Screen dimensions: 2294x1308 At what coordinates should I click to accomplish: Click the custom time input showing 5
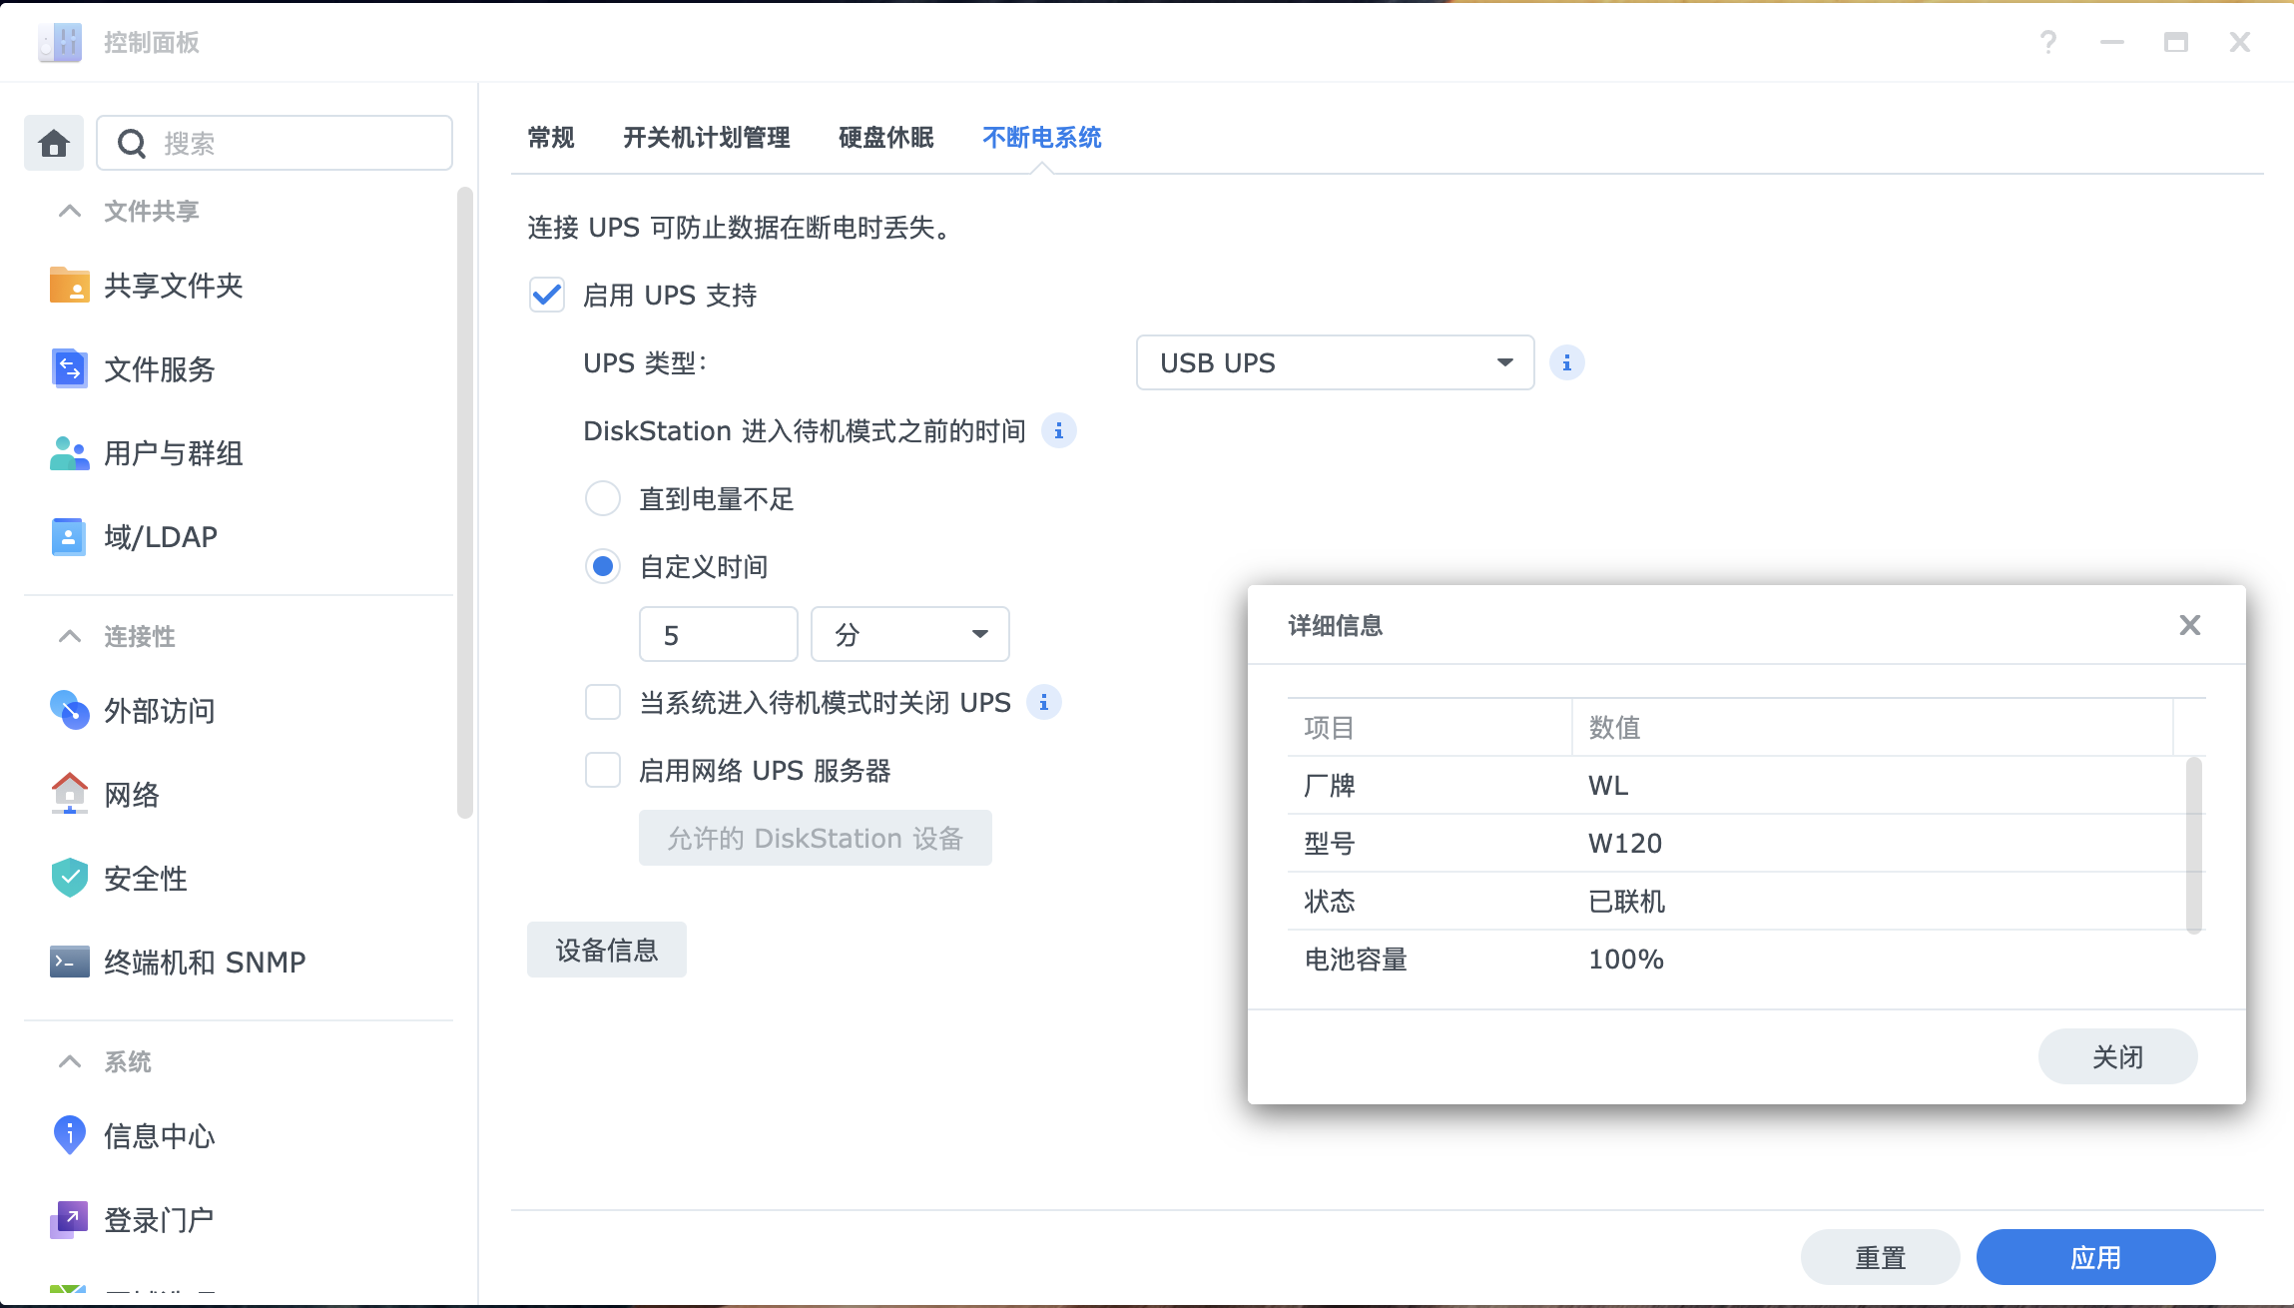pos(718,633)
